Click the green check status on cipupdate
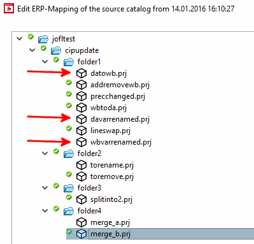The width and height of the screenshot is (254, 244). pos(43,48)
